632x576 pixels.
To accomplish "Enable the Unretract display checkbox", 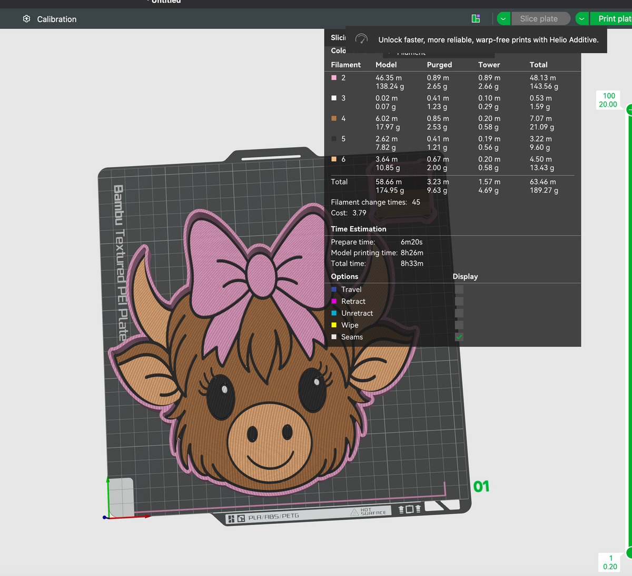I will [459, 313].
